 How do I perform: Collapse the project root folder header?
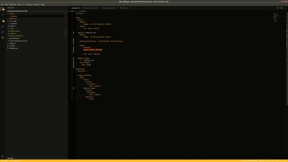click(x=37, y=11)
